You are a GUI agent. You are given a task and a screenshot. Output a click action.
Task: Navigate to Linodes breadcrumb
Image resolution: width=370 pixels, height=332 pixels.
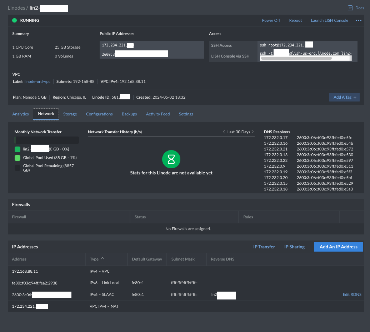tap(16, 8)
